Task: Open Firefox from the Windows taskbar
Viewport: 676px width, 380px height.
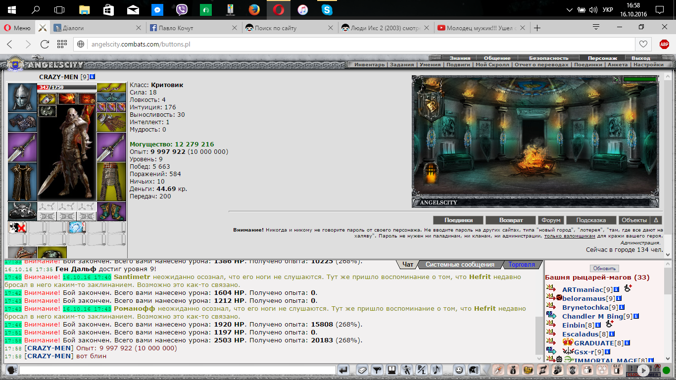Action: click(254, 9)
